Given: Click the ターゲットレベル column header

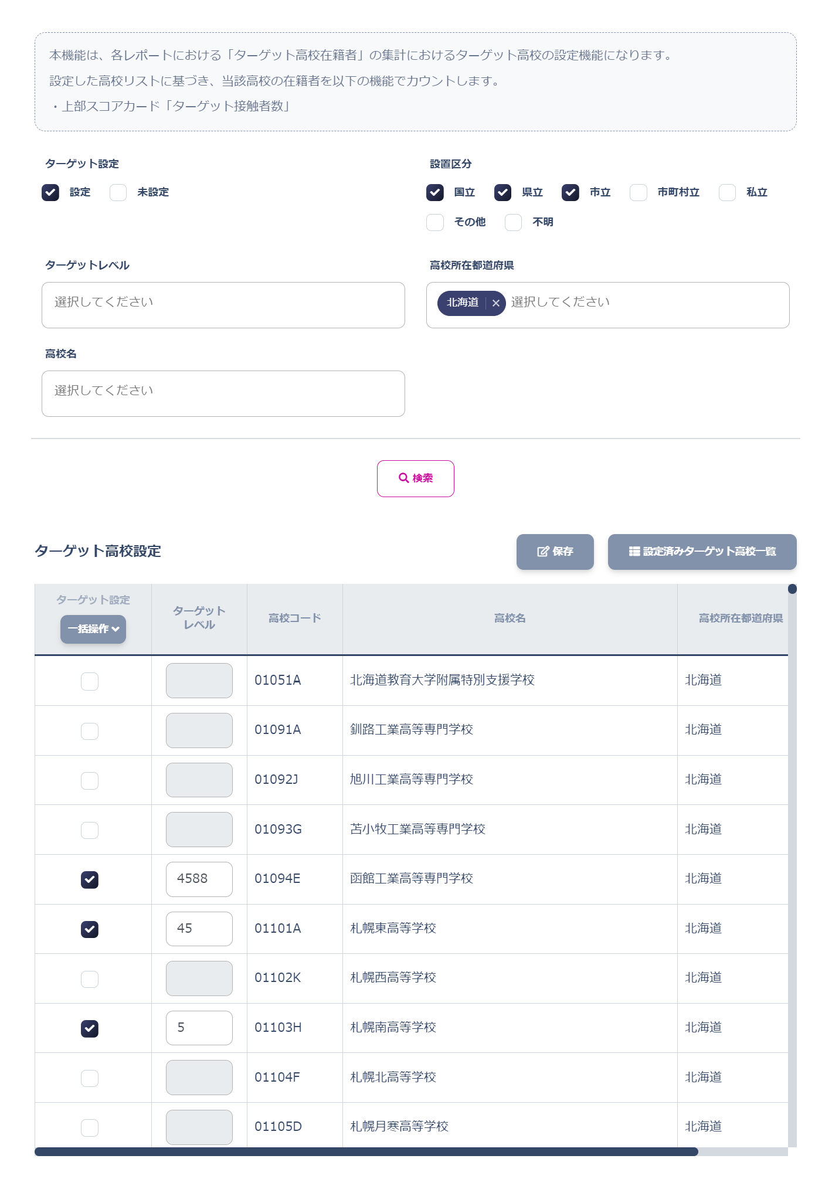Looking at the screenshot, I should point(199,618).
